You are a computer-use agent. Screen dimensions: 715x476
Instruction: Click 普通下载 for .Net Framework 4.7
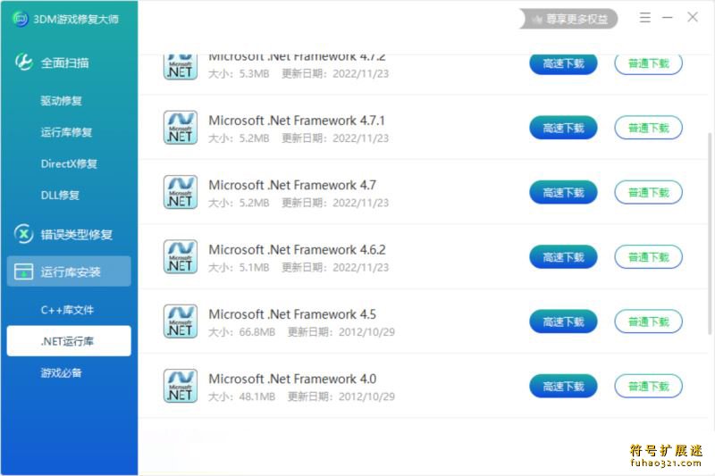tap(649, 193)
